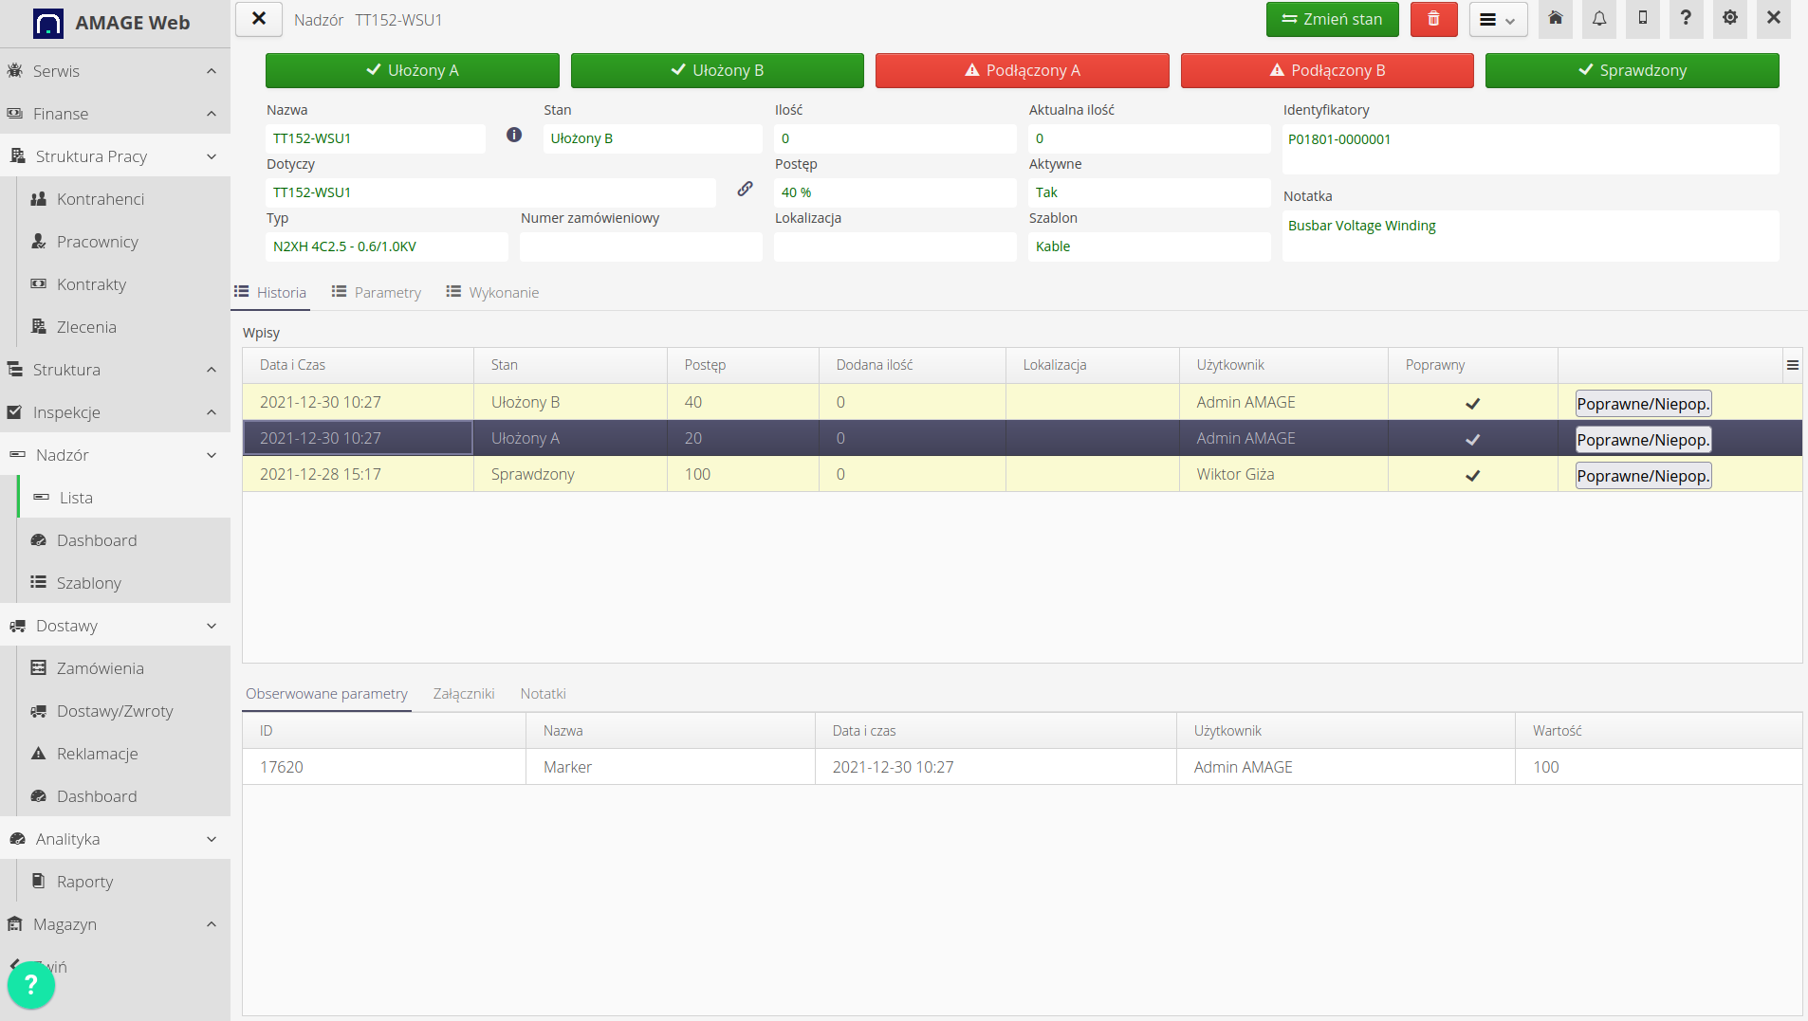Click the Numer zamówieniowy input field
Screen dimensions: 1808x1021
tap(640, 246)
